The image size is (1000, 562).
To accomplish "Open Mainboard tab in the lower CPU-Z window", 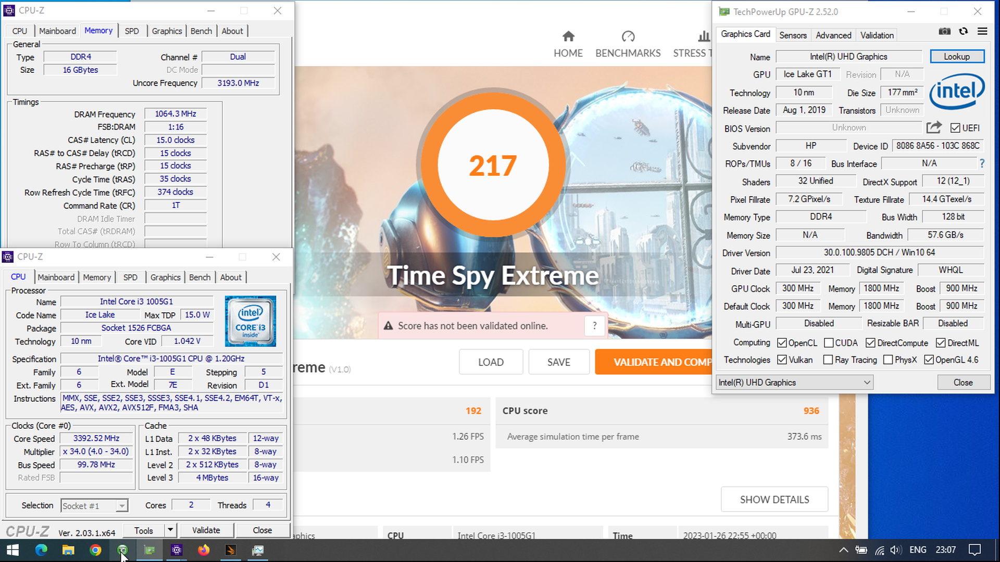I will tap(56, 277).
